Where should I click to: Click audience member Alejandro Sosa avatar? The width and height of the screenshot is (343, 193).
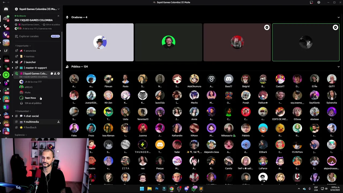[x=211, y=145]
